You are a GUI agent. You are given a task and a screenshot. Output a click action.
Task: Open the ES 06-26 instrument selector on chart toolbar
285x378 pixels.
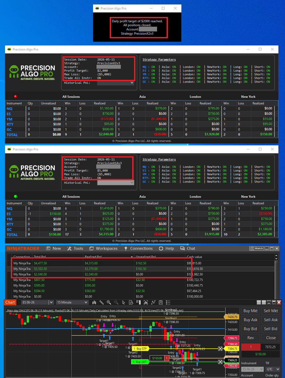38,302
